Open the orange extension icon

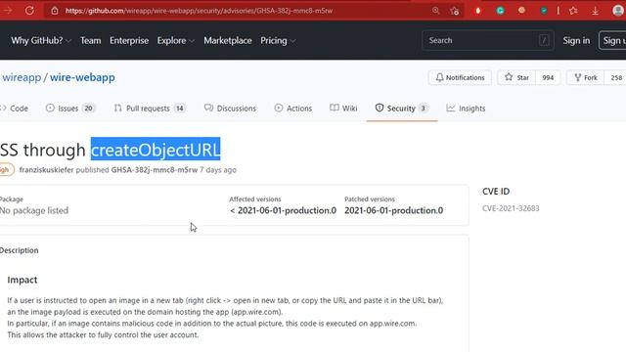coord(521,11)
